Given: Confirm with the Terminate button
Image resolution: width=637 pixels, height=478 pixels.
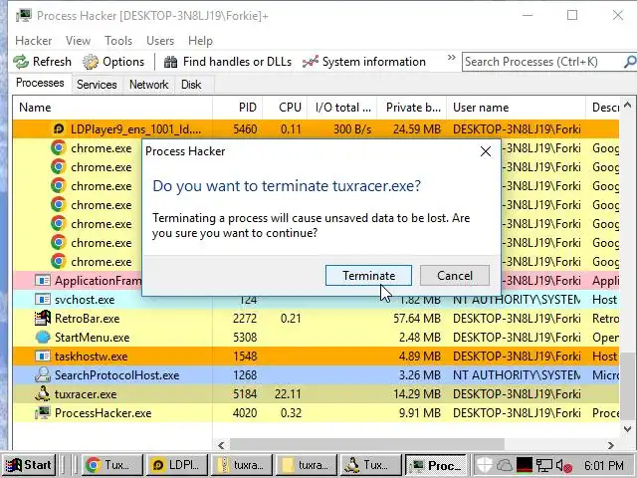Looking at the screenshot, I should (368, 276).
